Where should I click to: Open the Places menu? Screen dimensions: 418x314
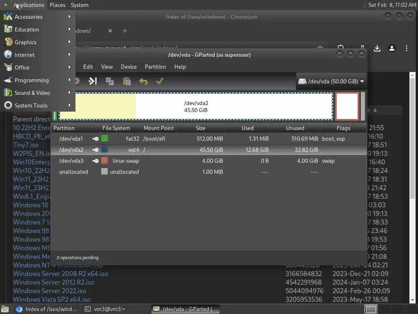[x=57, y=5]
